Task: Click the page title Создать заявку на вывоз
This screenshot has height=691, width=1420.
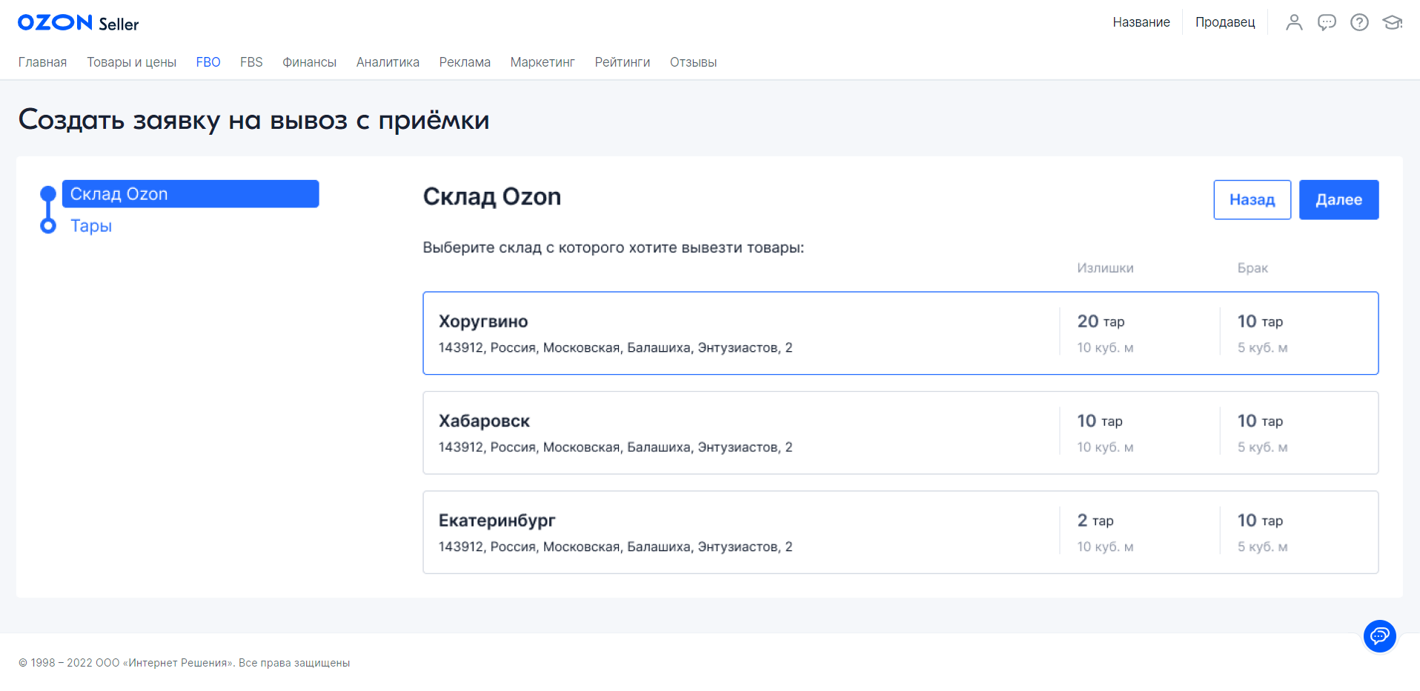Action: point(253,120)
